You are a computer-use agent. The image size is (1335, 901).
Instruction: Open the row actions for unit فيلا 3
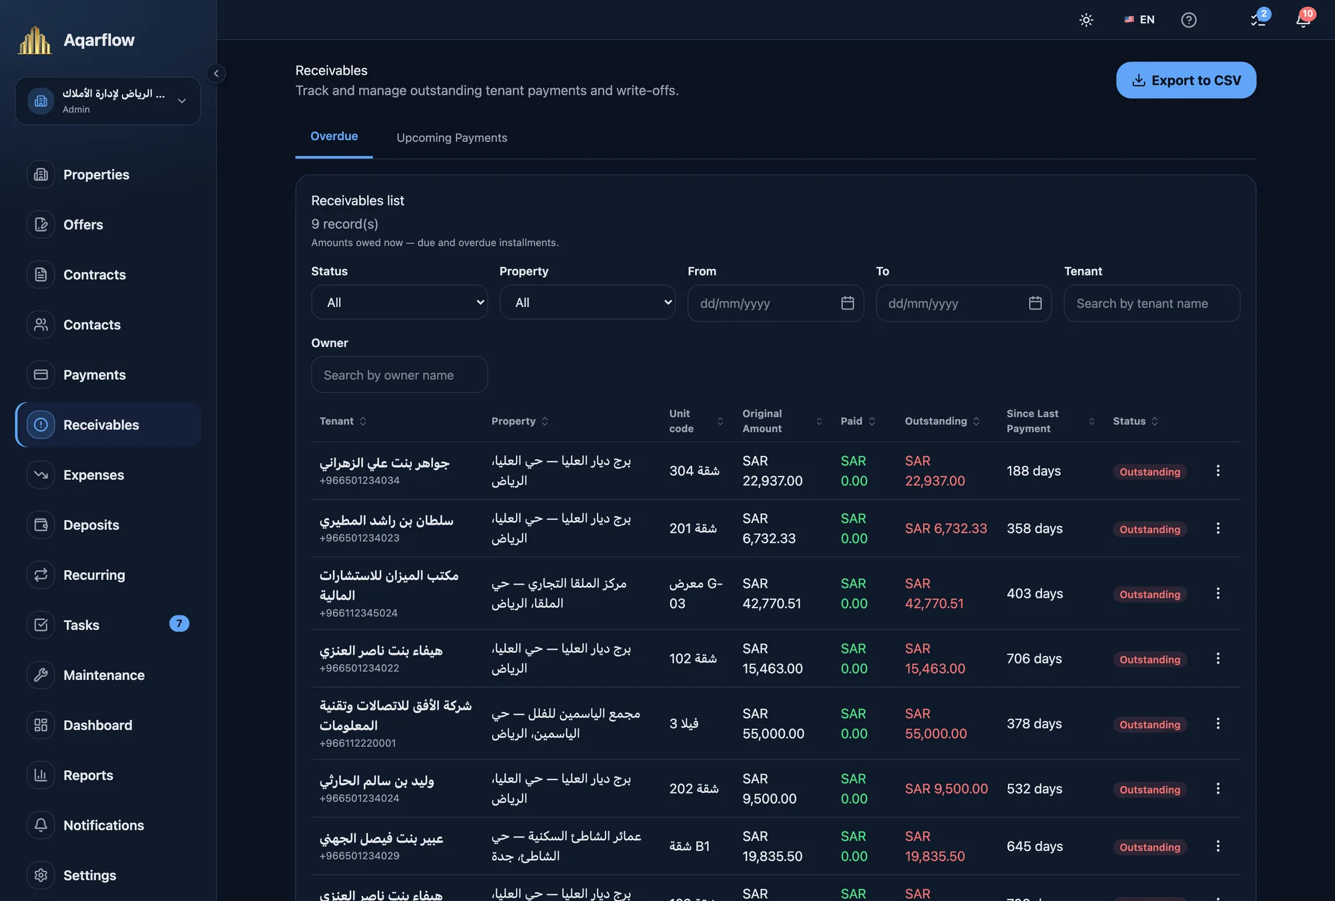1218,723
